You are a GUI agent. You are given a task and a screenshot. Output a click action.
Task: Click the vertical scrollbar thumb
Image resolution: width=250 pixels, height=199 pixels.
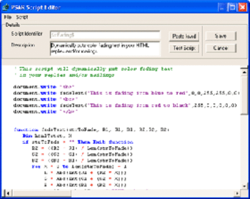[244, 95]
